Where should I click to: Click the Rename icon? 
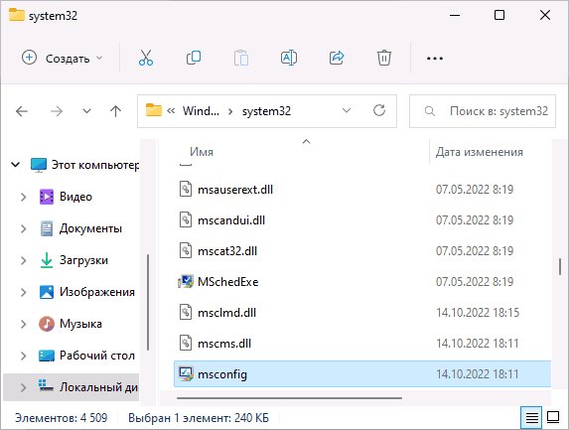(289, 58)
